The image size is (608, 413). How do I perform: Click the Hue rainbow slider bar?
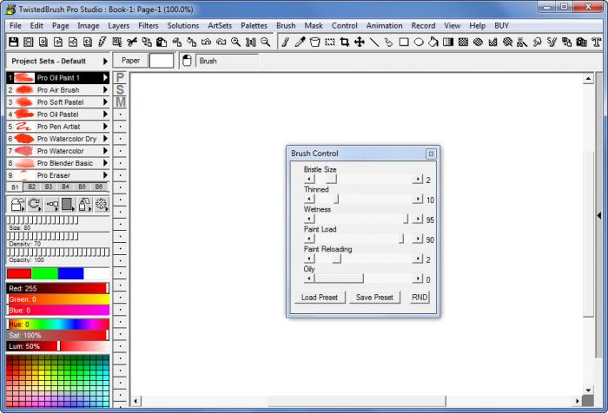58,324
